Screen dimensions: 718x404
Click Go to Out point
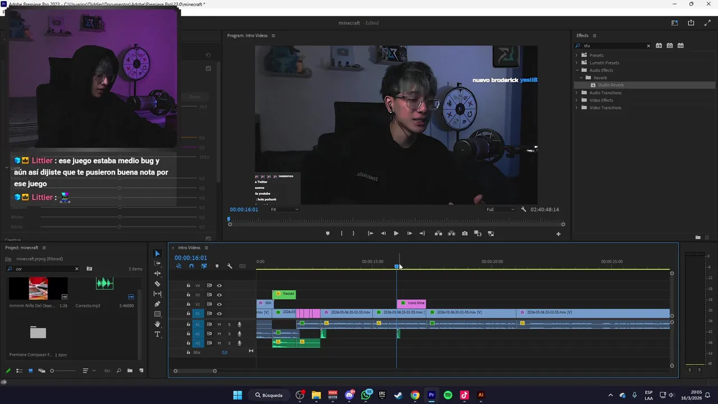tap(422, 233)
